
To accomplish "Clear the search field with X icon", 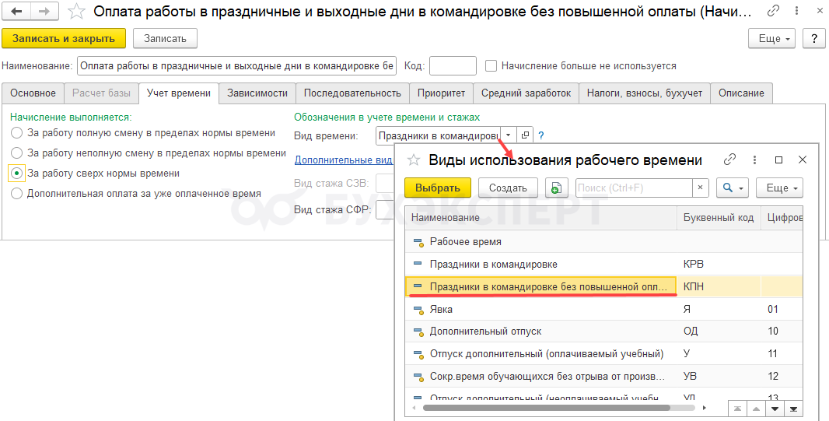I will pos(701,188).
